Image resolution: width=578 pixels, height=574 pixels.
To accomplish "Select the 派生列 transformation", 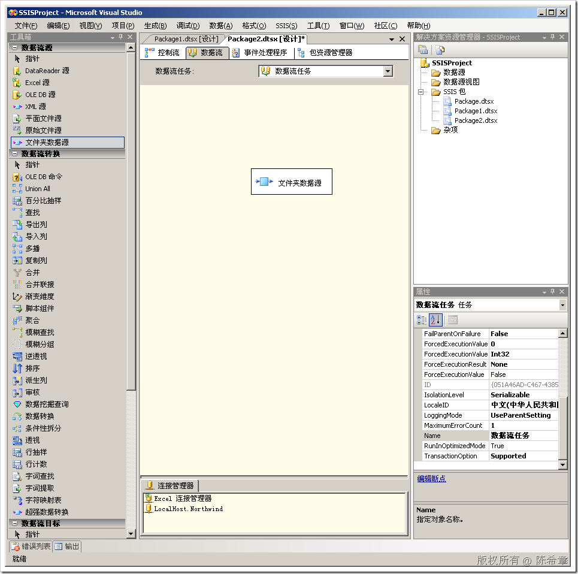I will pyautogui.click(x=36, y=380).
